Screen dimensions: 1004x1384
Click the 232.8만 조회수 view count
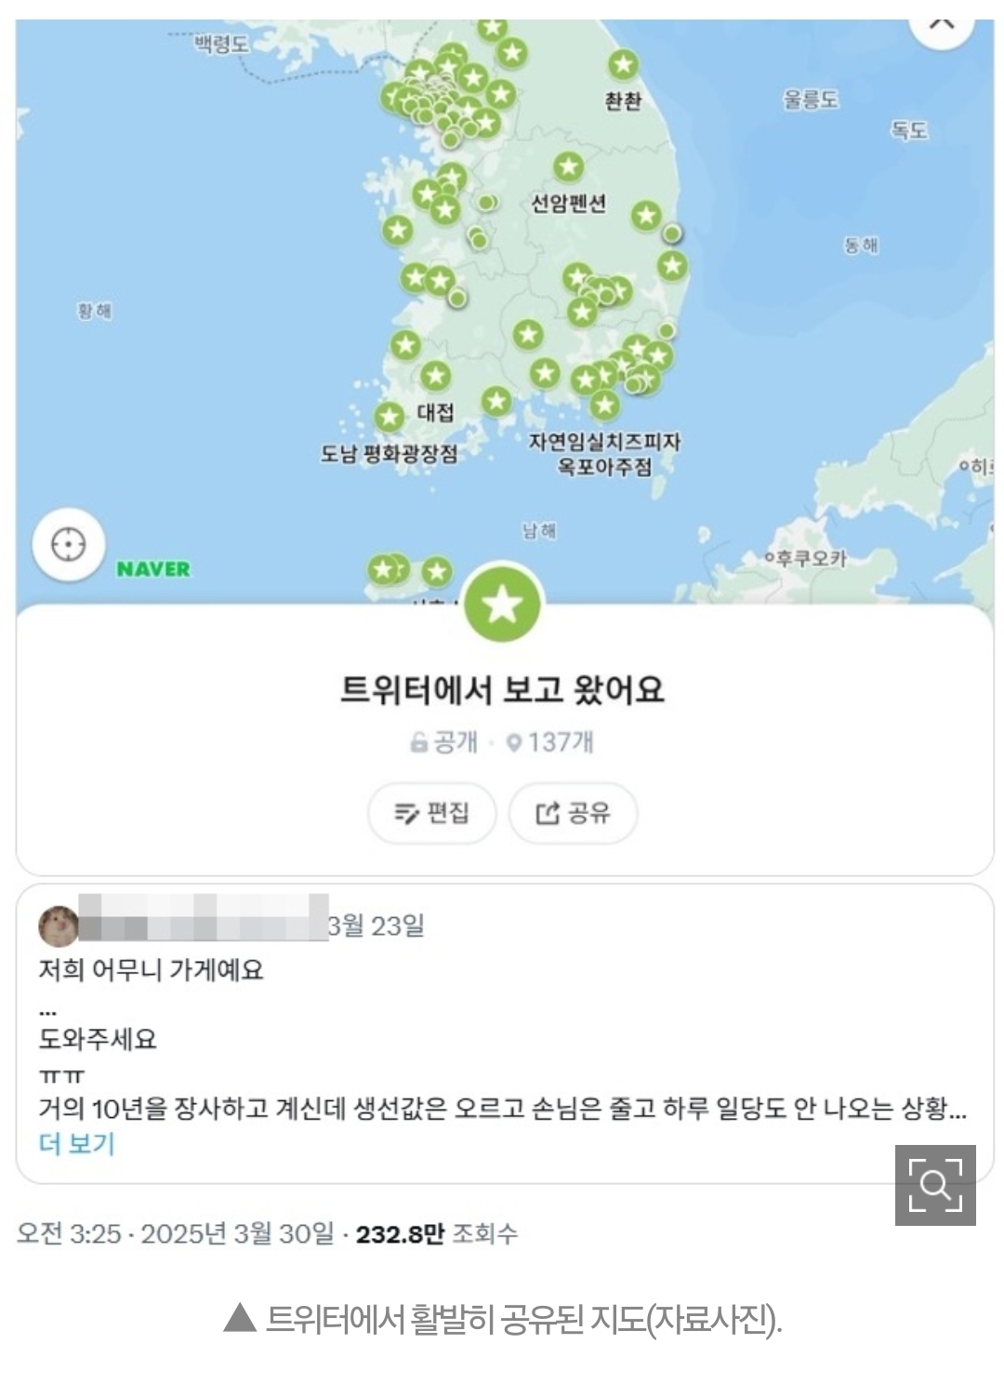(437, 1233)
